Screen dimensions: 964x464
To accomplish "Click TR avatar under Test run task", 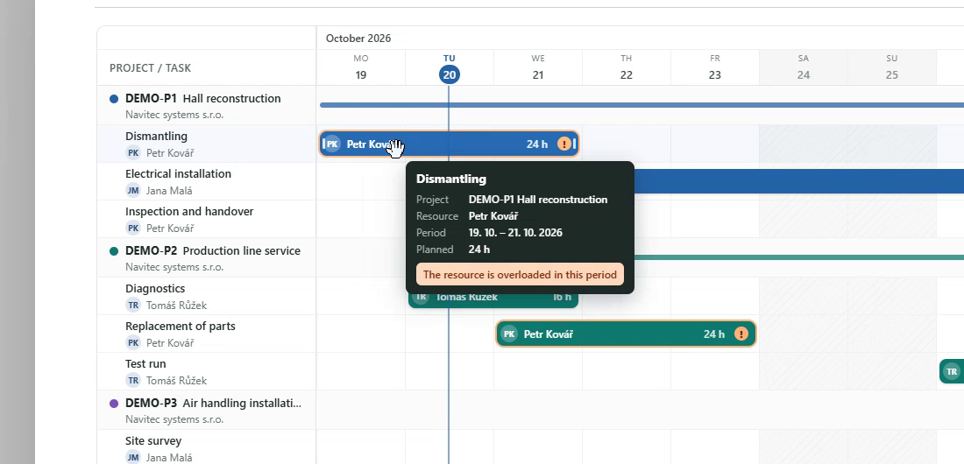I will (133, 380).
